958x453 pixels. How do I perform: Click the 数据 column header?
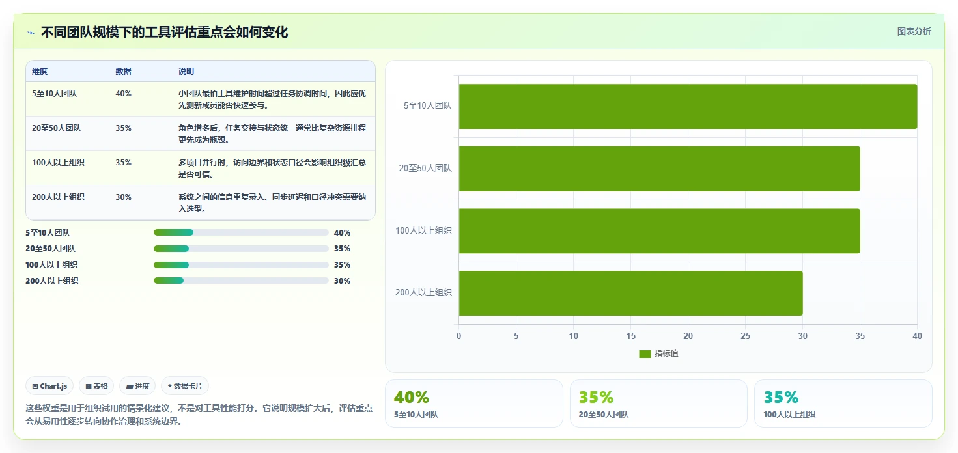[123, 72]
